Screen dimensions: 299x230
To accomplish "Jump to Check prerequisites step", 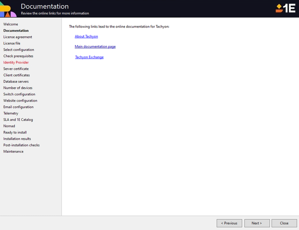I will click(x=18, y=56).
